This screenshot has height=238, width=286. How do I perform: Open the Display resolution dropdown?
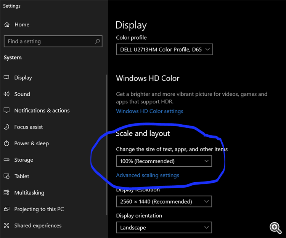[x=164, y=201]
